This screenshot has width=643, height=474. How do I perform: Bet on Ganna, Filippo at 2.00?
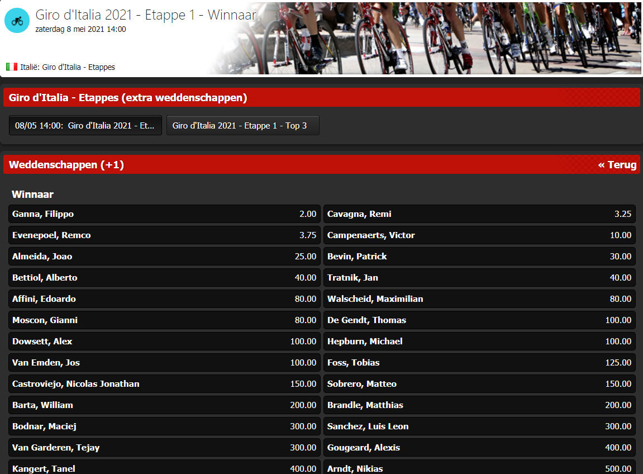pos(164,214)
